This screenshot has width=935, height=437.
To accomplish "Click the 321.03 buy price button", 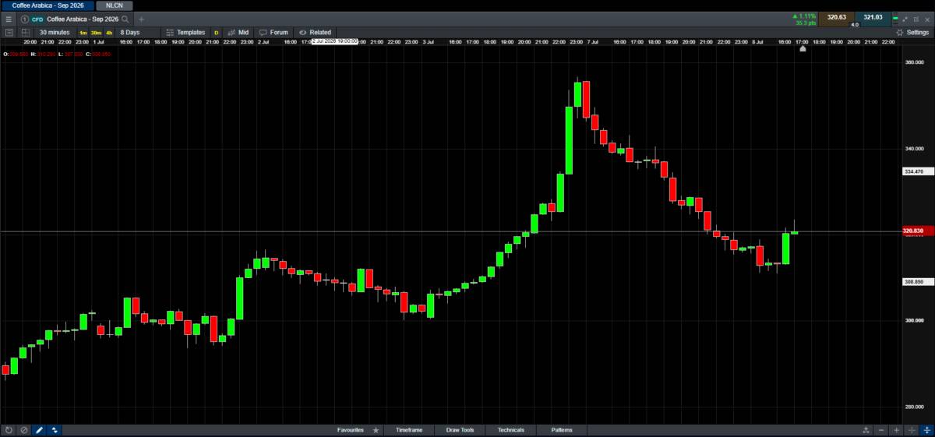I will (x=873, y=17).
